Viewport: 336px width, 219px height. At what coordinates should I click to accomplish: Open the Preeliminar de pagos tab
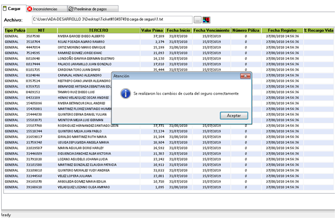(93, 9)
